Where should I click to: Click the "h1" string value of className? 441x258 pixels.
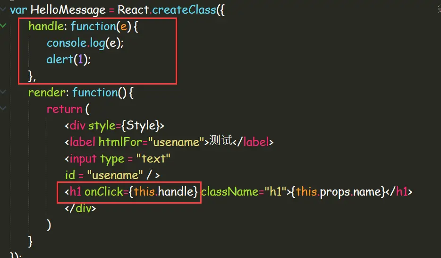(x=276, y=191)
